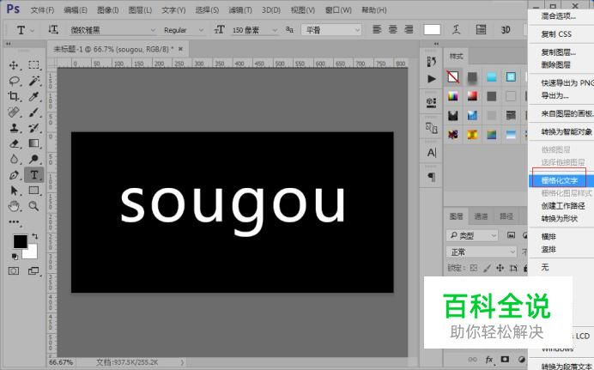Toggle text orientation in options bar

52,29
